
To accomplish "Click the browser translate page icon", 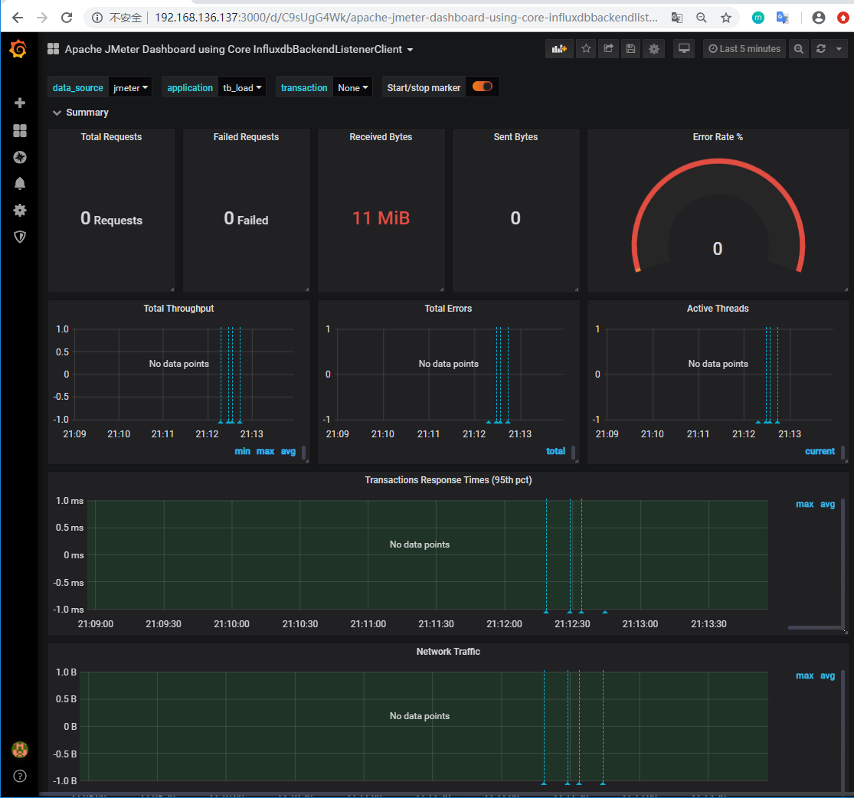I will click(x=676, y=18).
